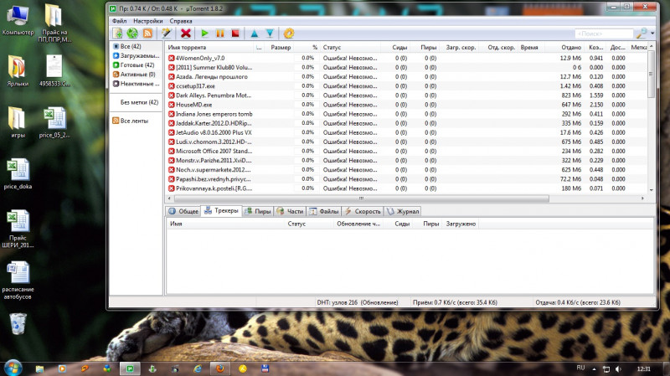Click the Приём download speed status entry

click(x=455, y=302)
